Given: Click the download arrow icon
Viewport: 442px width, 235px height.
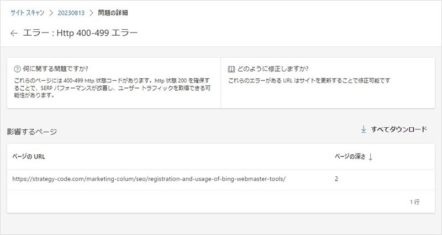Looking at the screenshot, I should click(x=364, y=129).
